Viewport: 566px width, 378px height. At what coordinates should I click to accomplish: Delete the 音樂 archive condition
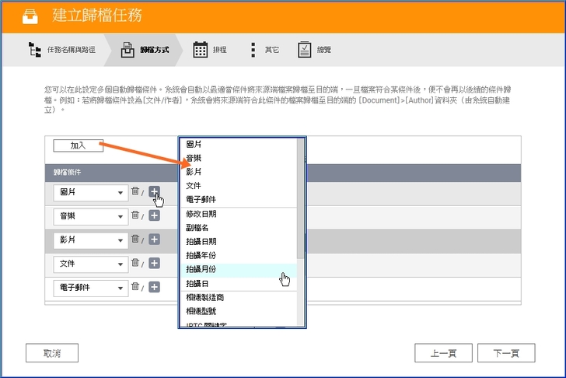[135, 215]
